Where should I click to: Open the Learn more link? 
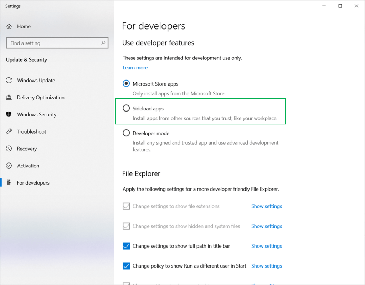pyautogui.click(x=135, y=68)
